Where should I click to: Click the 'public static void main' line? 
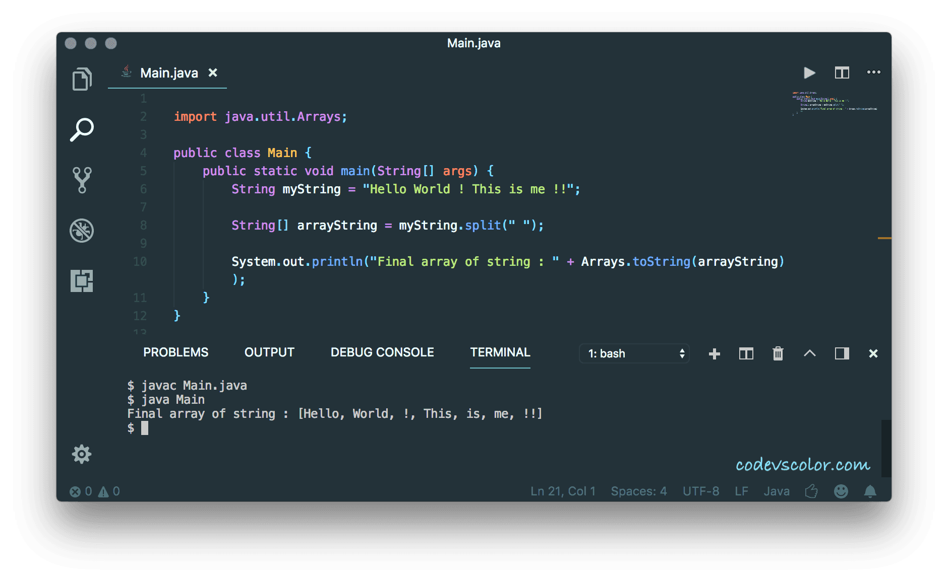[x=348, y=171]
